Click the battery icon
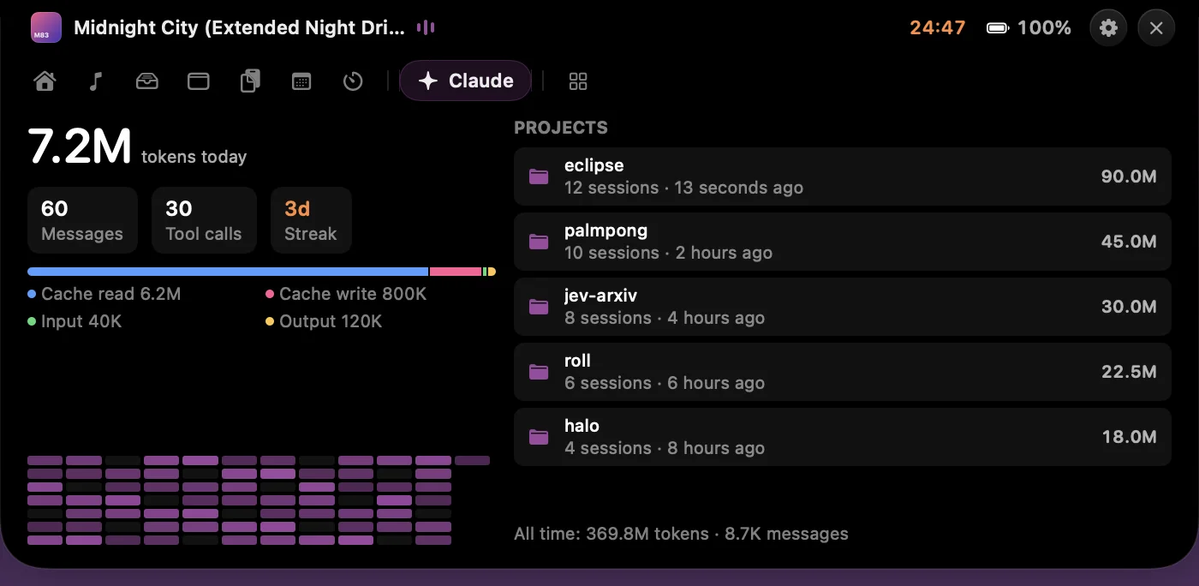 click(998, 28)
